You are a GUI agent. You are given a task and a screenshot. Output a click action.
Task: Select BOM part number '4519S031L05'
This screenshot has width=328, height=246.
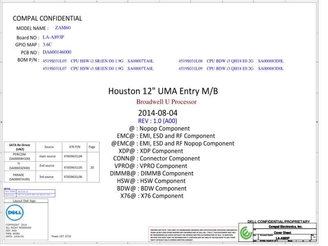coord(55,61)
